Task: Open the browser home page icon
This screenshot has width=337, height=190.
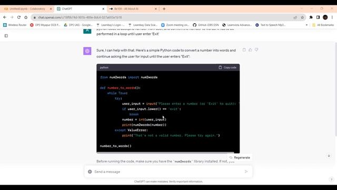Action: [26, 17]
